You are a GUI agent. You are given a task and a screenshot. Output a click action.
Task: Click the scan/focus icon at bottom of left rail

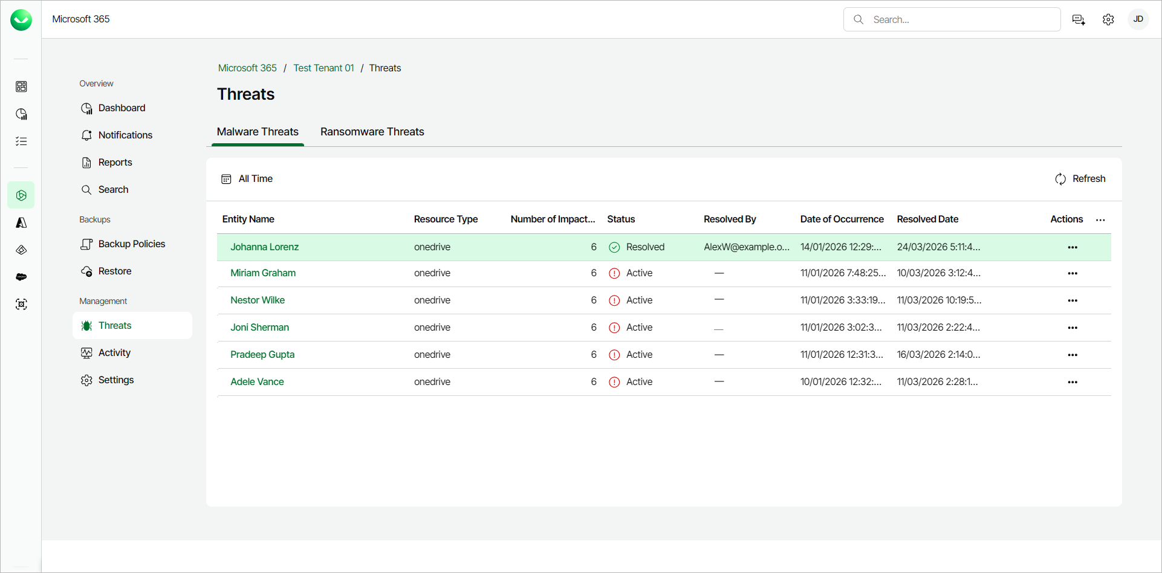(21, 304)
